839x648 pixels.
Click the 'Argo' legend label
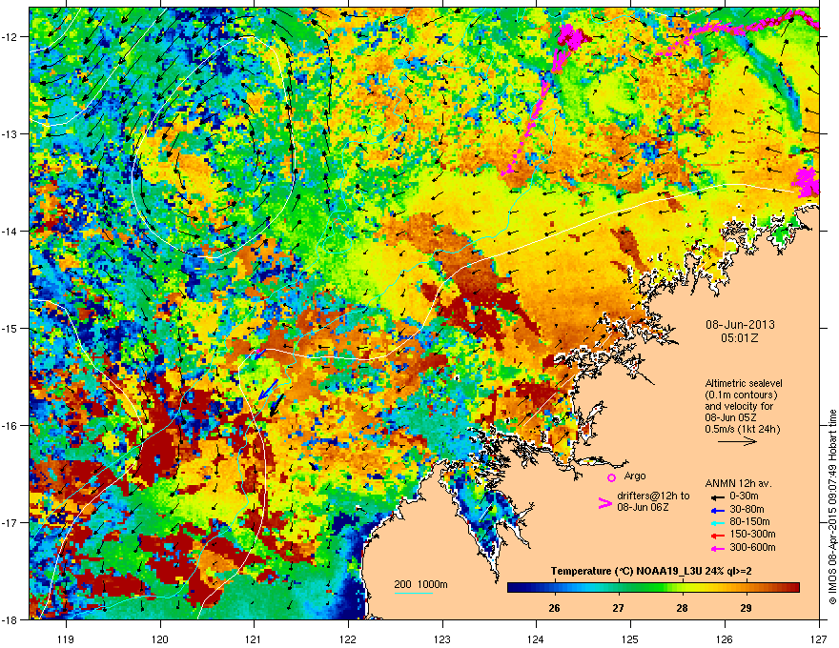tap(635, 476)
